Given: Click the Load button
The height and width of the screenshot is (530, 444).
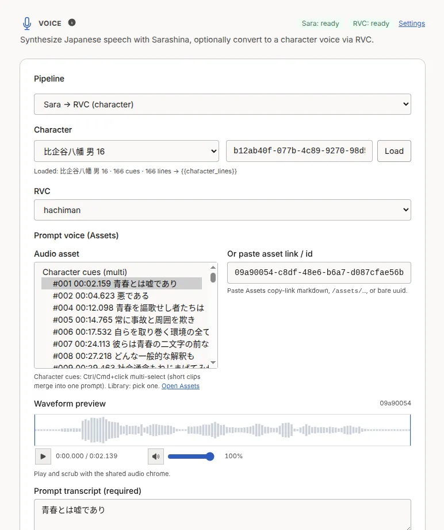Looking at the screenshot, I should 394,151.
